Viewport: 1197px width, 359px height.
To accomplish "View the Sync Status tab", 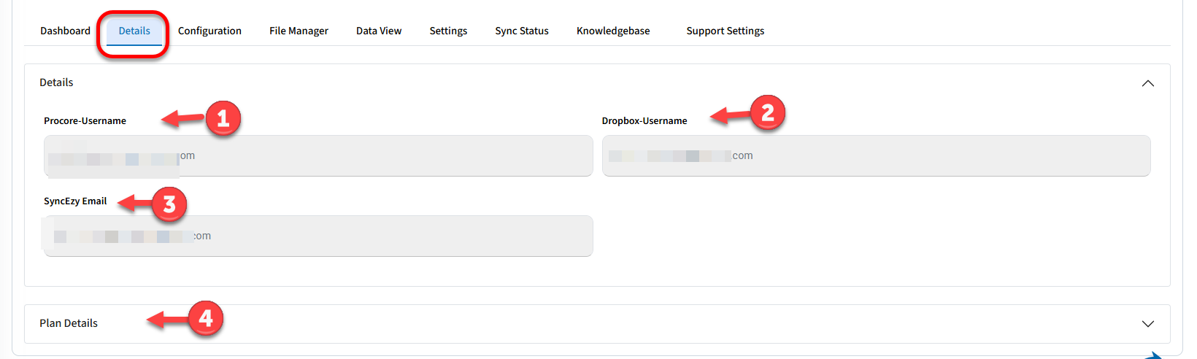I will click(522, 31).
